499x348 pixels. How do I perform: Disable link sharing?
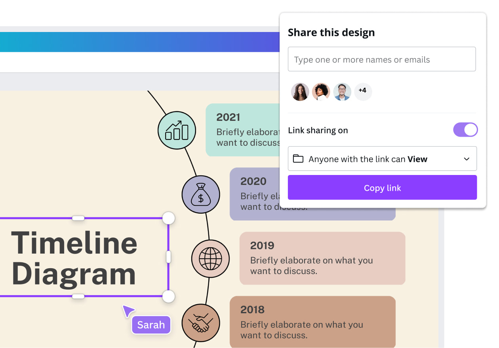pos(465,130)
